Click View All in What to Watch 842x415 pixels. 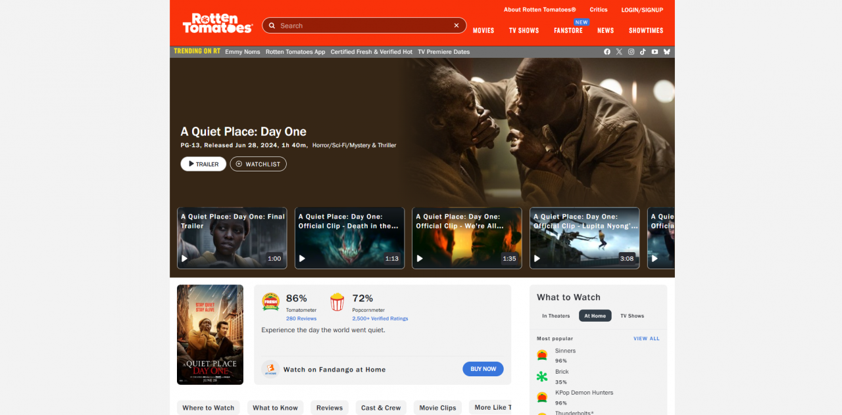(x=647, y=339)
